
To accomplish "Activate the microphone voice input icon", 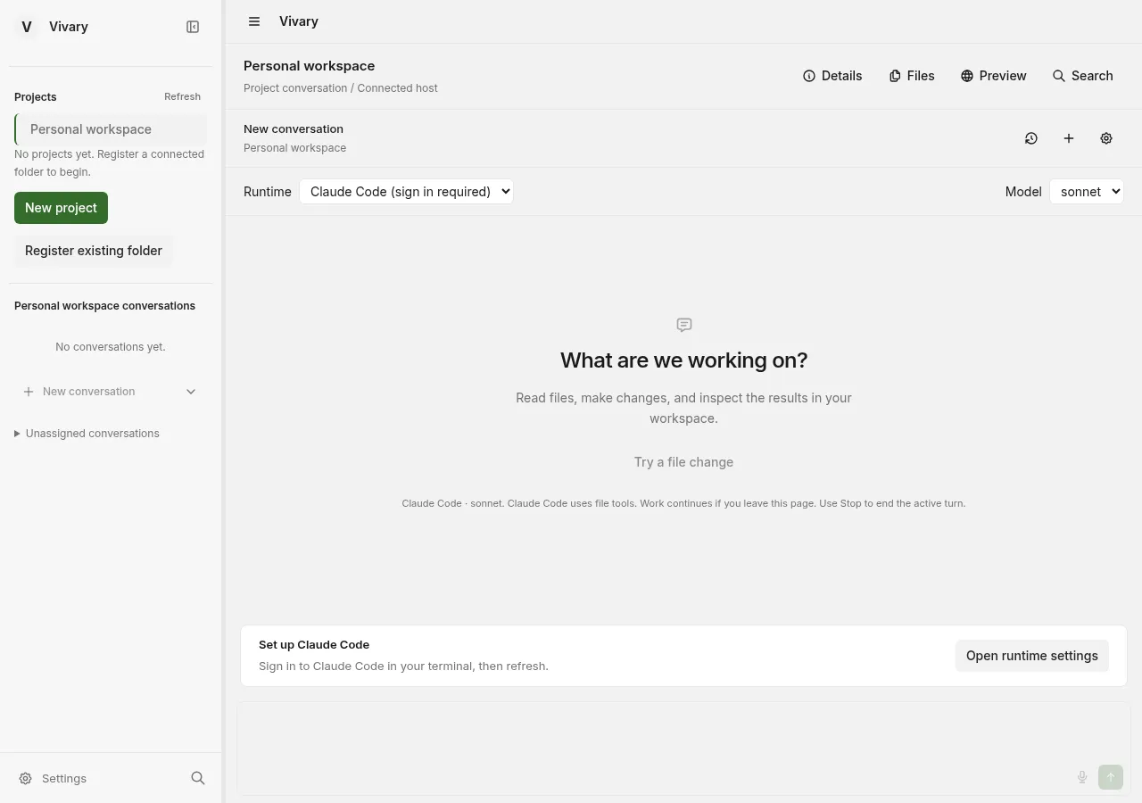I will [x=1082, y=777].
